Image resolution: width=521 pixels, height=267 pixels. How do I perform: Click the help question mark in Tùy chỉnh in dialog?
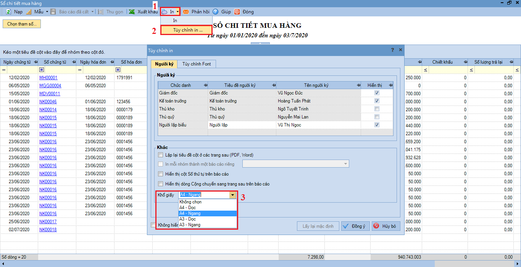point(392,50)
